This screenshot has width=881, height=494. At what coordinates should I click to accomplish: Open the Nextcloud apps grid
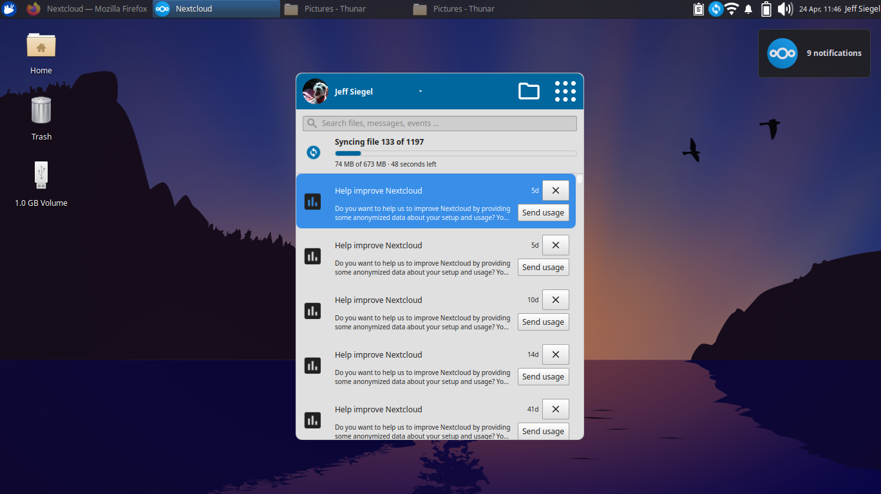click(565, 91)
